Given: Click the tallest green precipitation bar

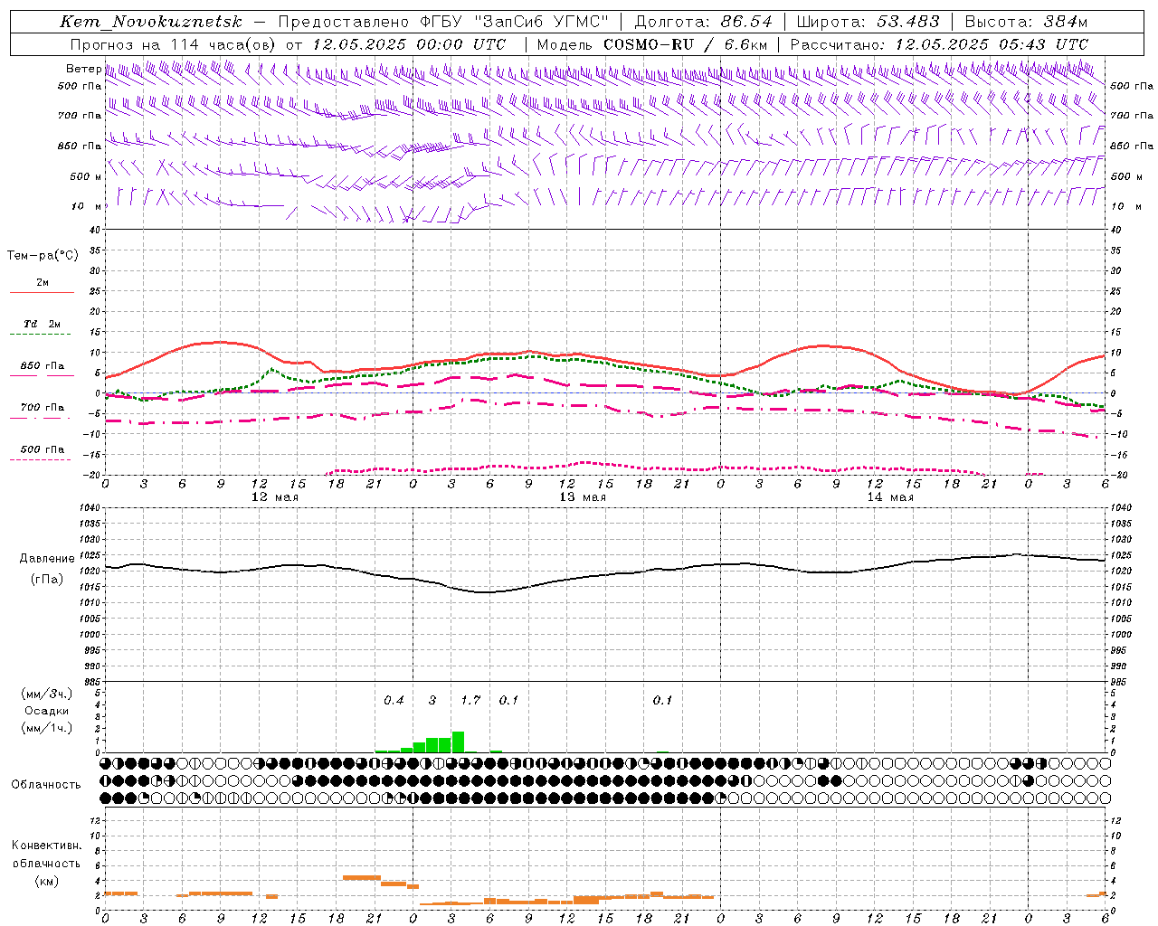Looking at the screenshot, I should (x=458, y=742).
